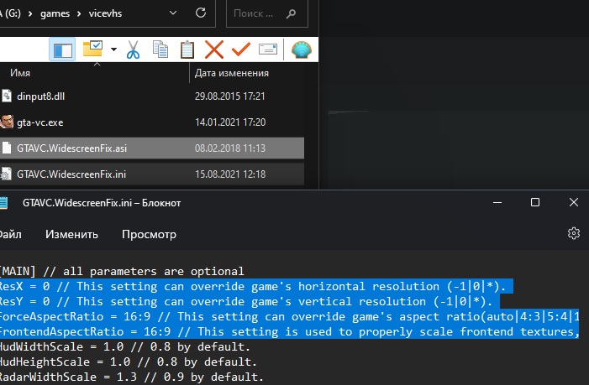This screenshot has height=385, width=589.
Task: Sort files by Дата изменения column
Action: (x=231, y=74)
